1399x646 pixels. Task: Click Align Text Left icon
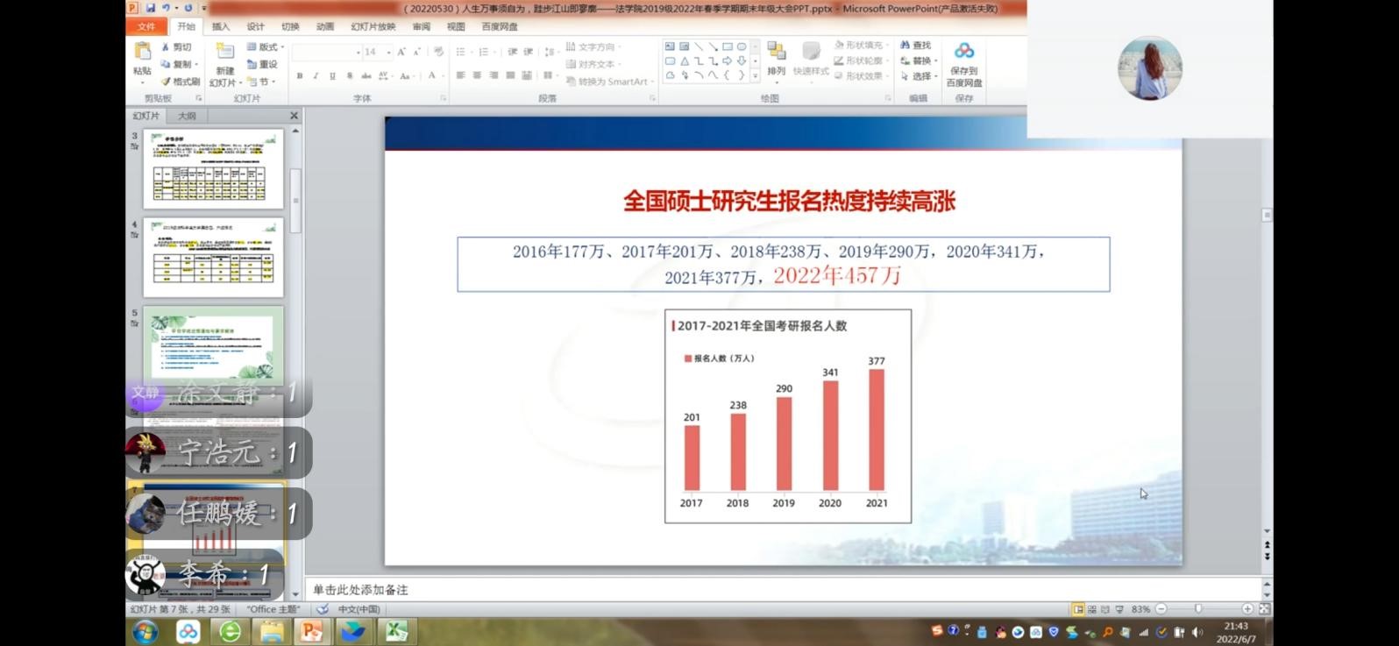click(460, 76)
